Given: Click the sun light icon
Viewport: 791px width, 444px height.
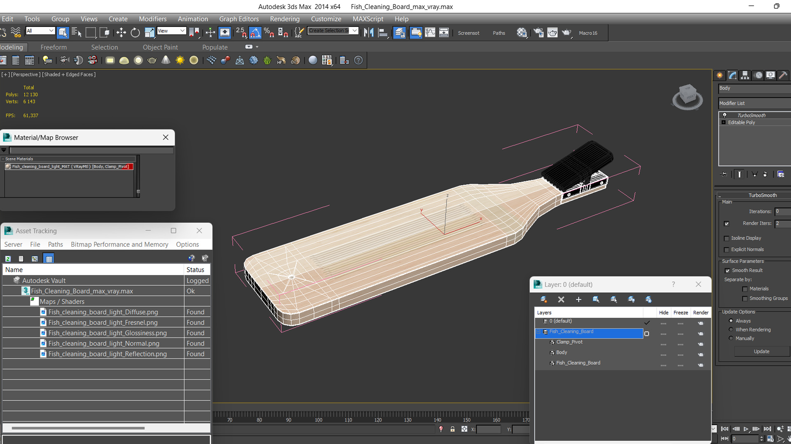Looking at the screenshot, I should tap(180, 60).
